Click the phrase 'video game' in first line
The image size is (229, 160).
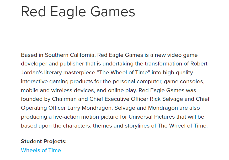182,55
